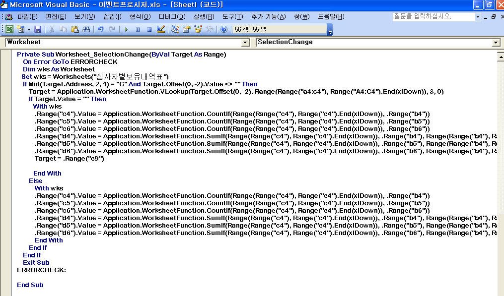Screen dimensions: 504x296
Task: Open the SelectionChange procedure dropdown list
Action: pyautogui.click(x=496, y=42)
